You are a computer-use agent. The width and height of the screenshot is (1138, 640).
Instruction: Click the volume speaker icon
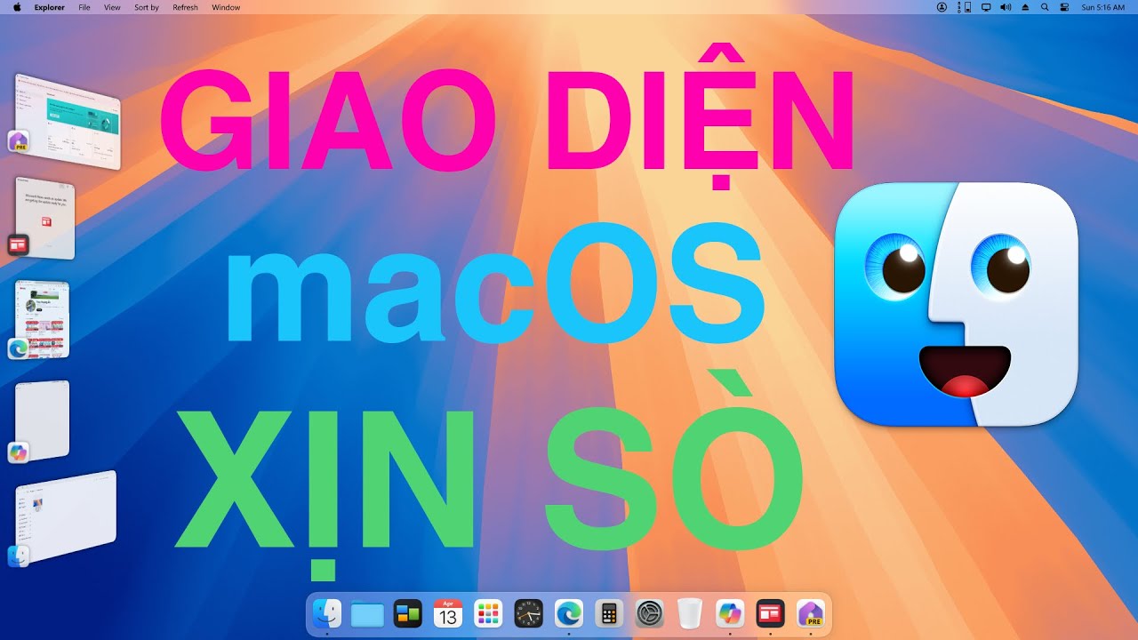pos(1006,7)
